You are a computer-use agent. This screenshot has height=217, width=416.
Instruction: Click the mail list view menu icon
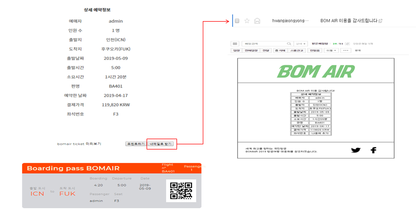coord(235,44)
